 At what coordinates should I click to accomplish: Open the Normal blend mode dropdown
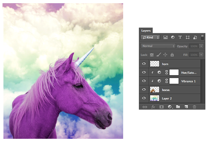coord(158,46)
